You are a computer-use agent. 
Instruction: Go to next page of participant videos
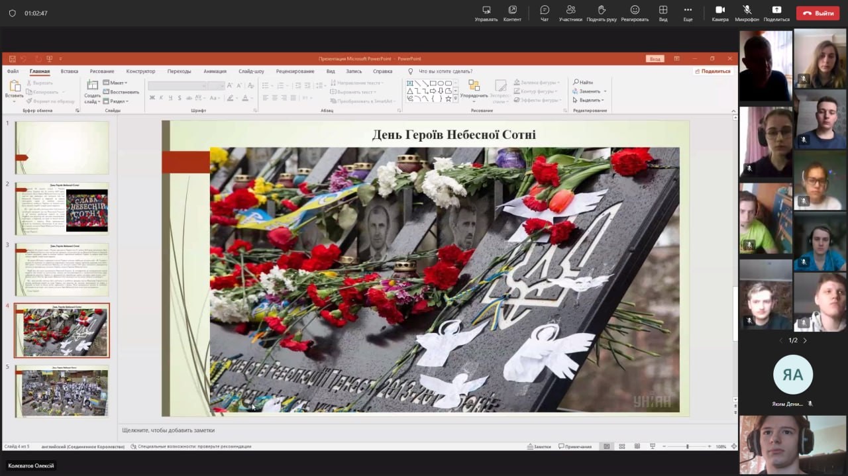pos(805,340)
